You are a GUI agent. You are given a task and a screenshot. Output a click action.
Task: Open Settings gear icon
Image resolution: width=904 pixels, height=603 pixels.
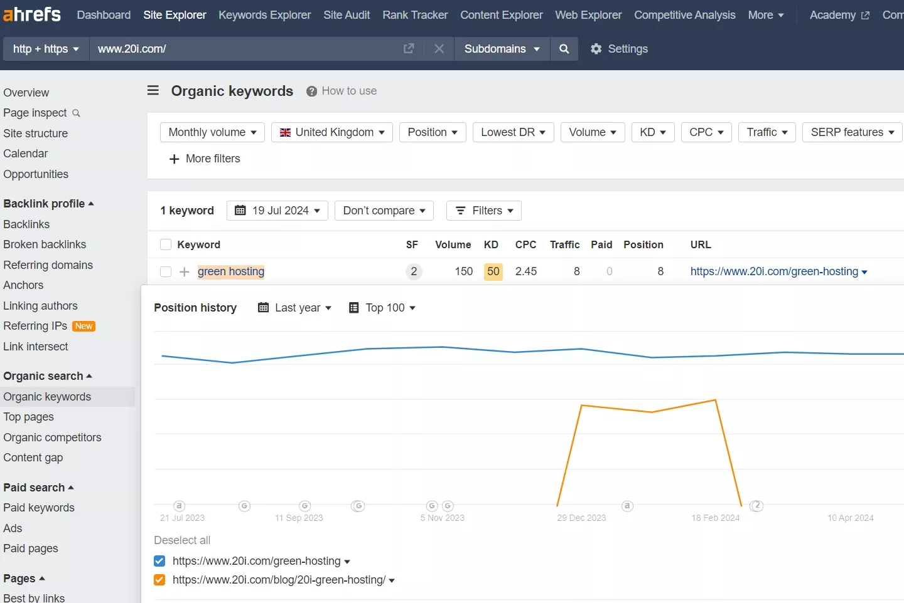pos(596,49)
